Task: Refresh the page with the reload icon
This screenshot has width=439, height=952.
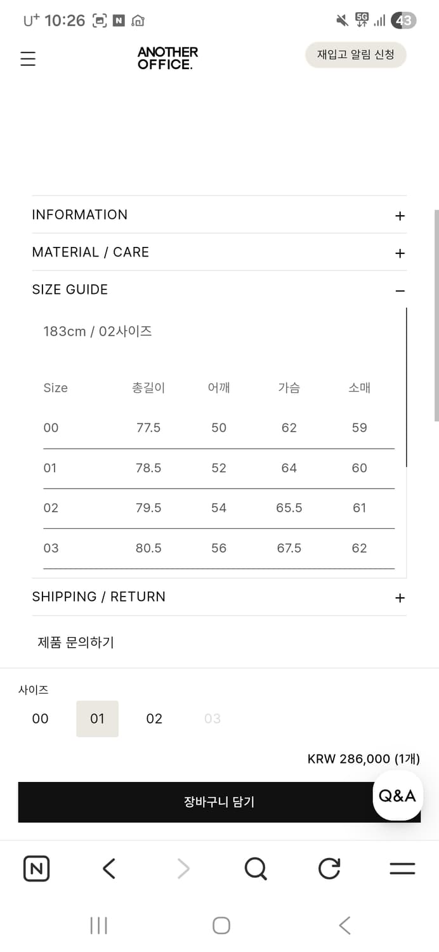Action: tap(329, 868)
